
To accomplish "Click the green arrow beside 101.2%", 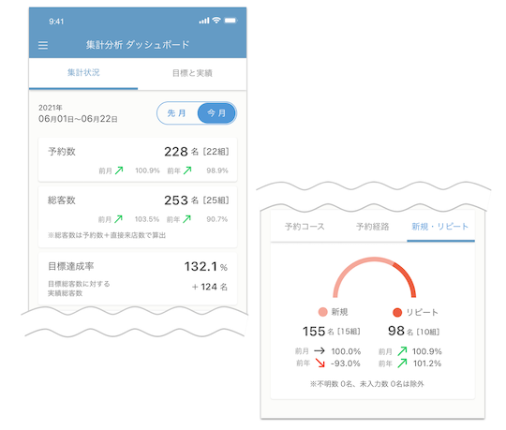I will [x=402, y=363].
